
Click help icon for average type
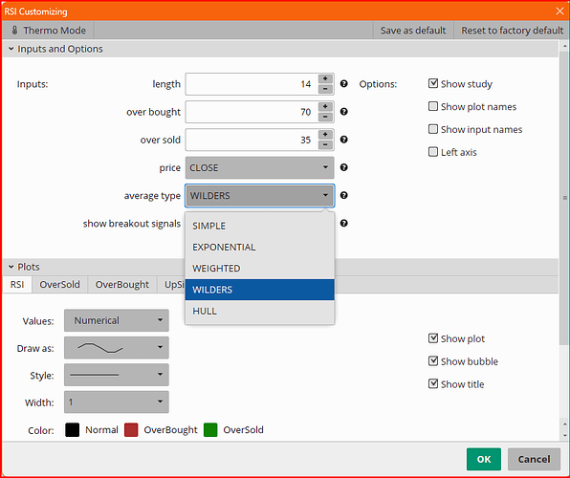(x=344, y=196)
